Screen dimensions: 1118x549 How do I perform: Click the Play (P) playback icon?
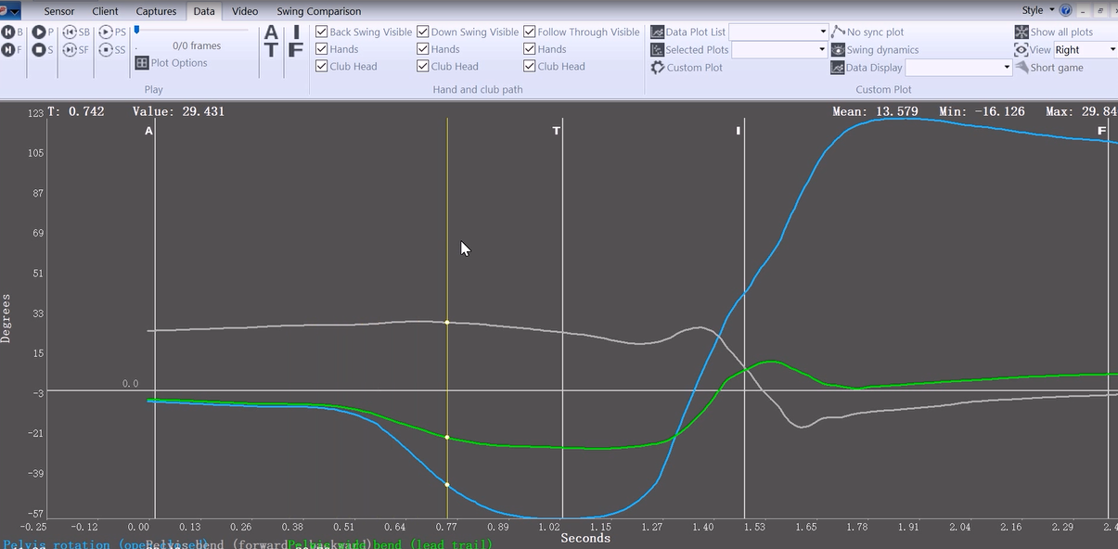[39, 32]
